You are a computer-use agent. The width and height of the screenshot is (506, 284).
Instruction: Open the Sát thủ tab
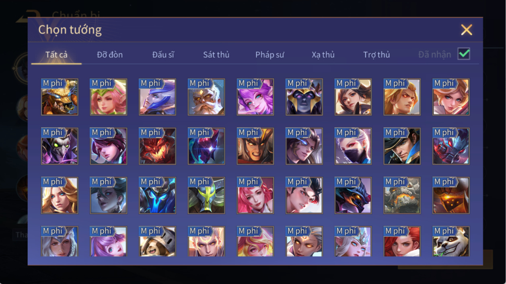pos(216,55)
